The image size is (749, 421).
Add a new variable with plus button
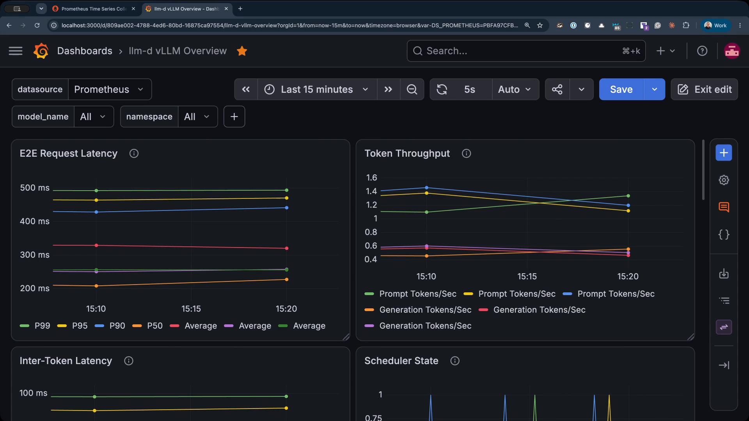pyautogui.click(x=234, y=117)
